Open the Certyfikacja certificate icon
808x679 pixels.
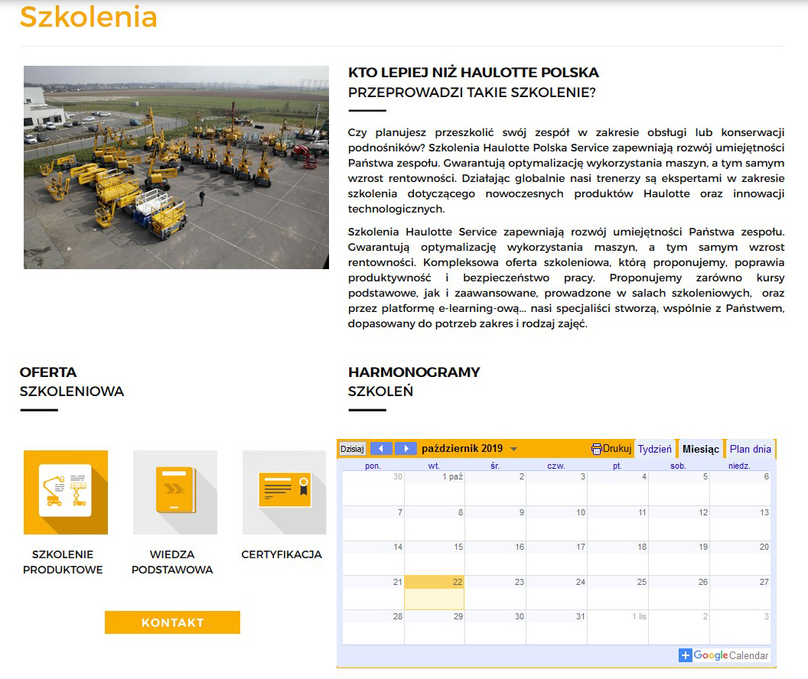pos(285,492)
